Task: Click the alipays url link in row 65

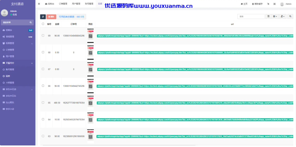Action: click(195, 103)
